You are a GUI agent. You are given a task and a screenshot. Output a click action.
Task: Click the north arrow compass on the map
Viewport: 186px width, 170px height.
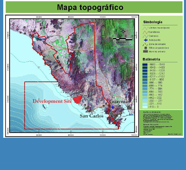(x=123, y=31)
